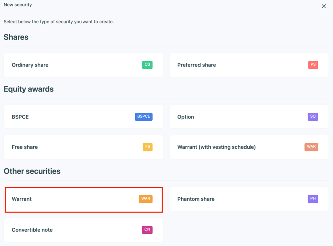Click the Other securities section heading

coord(32,171)
